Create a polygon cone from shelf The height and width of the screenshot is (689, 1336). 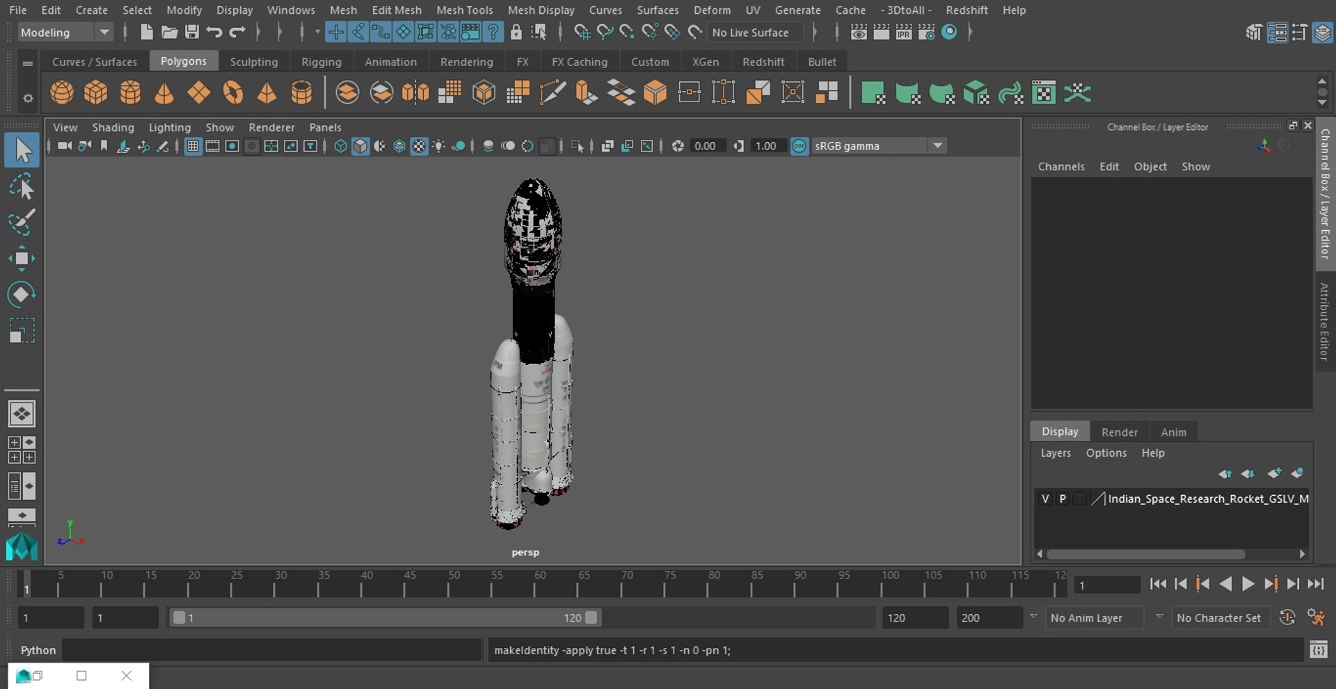(164, 92)
